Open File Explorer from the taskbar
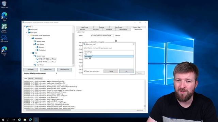Screen dimensions: 218x122 (25, 120)
